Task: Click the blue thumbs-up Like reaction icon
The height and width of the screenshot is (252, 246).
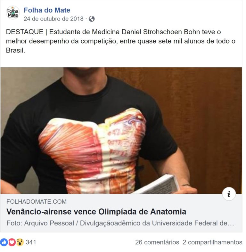Action: tap(4, 242)
